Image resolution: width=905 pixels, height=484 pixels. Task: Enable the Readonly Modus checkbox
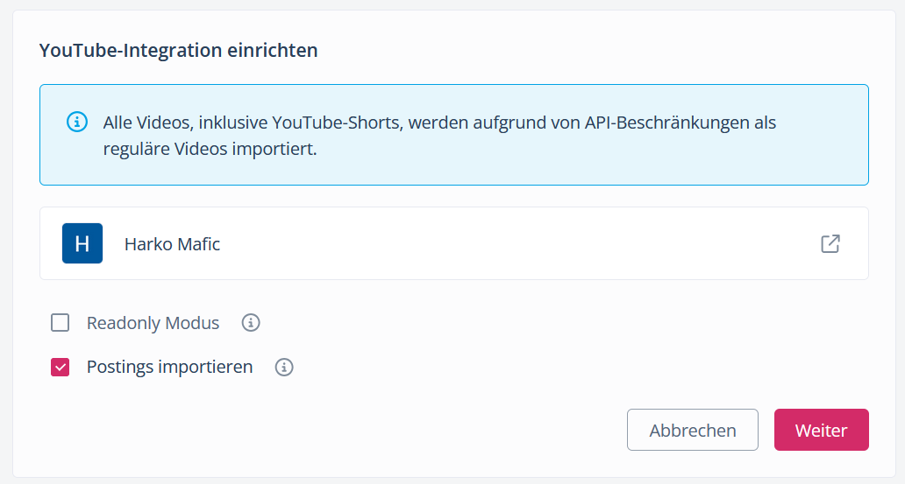click(60, 323)
